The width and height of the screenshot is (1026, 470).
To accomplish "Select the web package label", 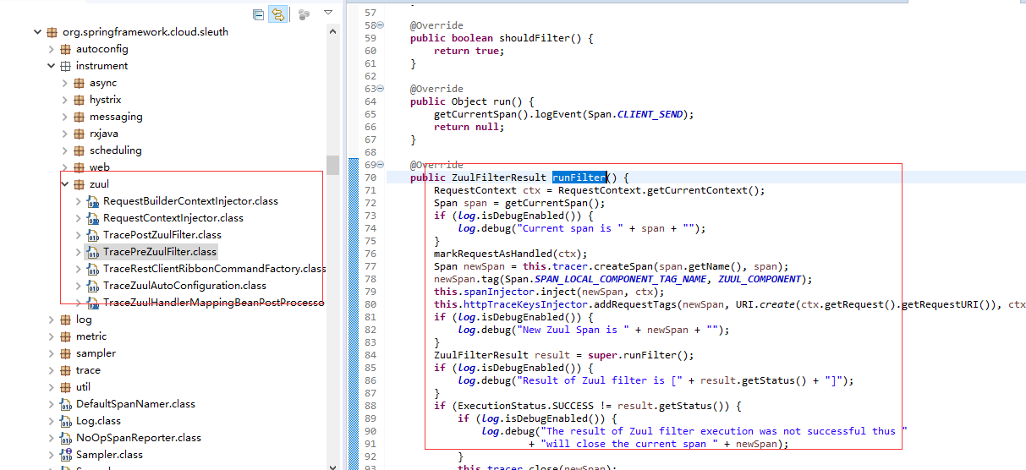I will click(100, 167).
